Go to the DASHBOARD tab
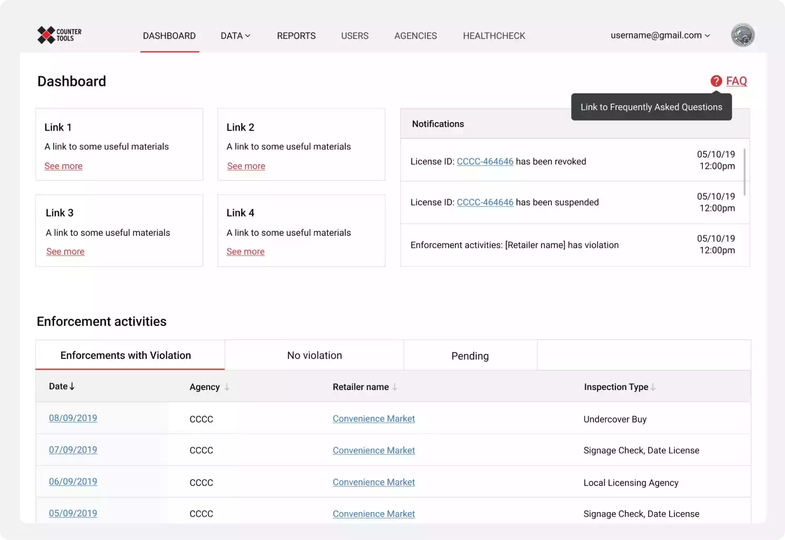This screenshot has height=540, width=785. 170,36
